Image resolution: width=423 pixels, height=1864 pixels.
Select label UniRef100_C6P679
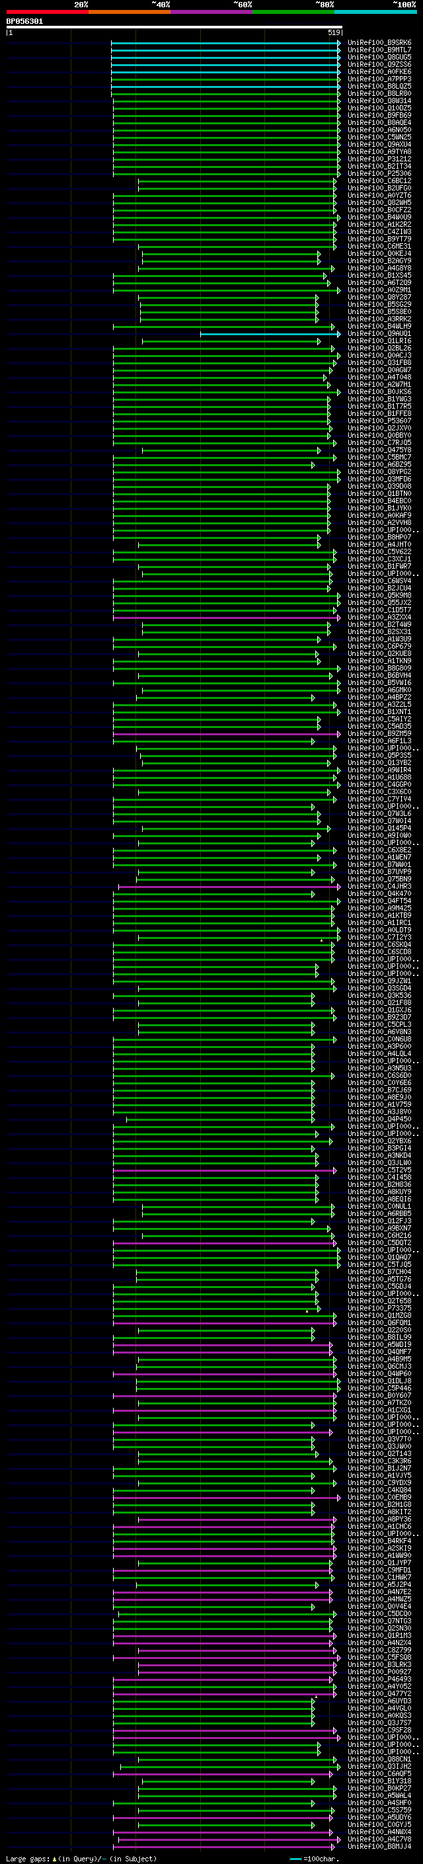[379, 647]
